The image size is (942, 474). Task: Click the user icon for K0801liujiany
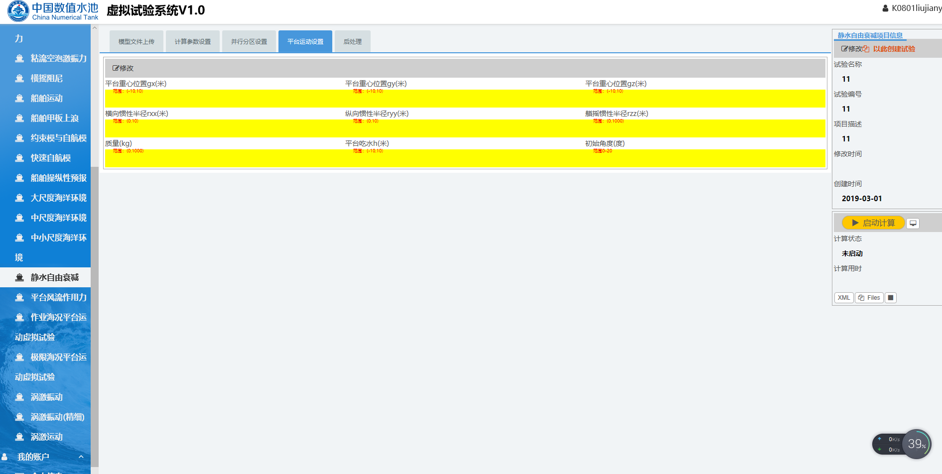click(885, 8)
